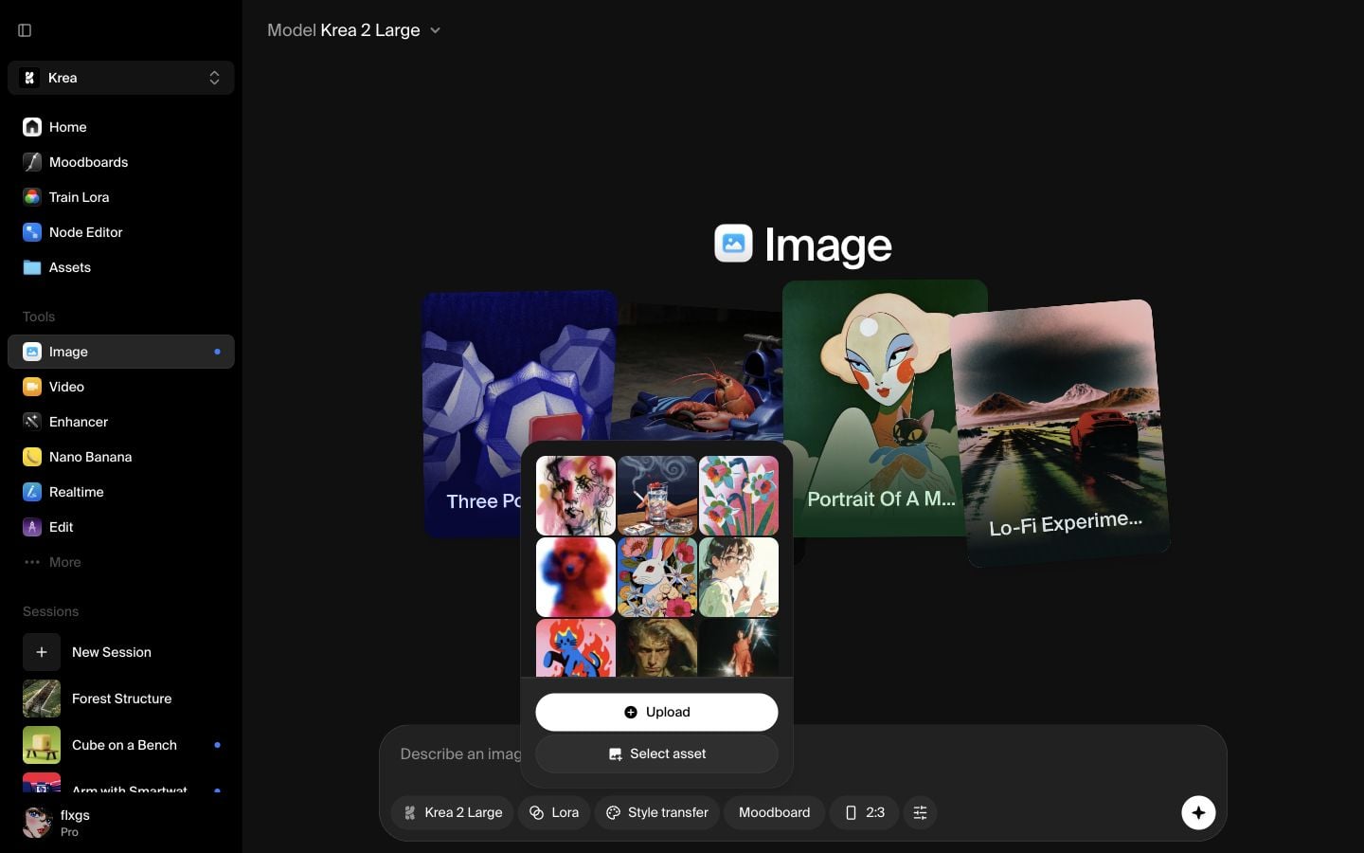Select the Enhancer tool icon
Image resolution: width=1364 pixels, height=853 pixels.
(32, 422)
